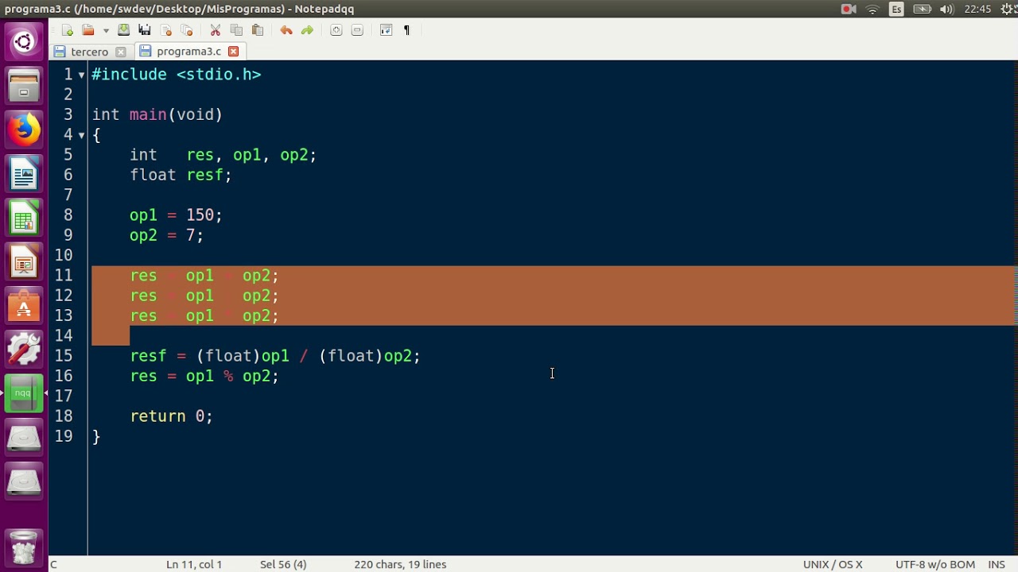Screen dimensions: 1018x572
Task: Open LibreOffice Writer in the launcher
Action: click(x=24, y=173)
